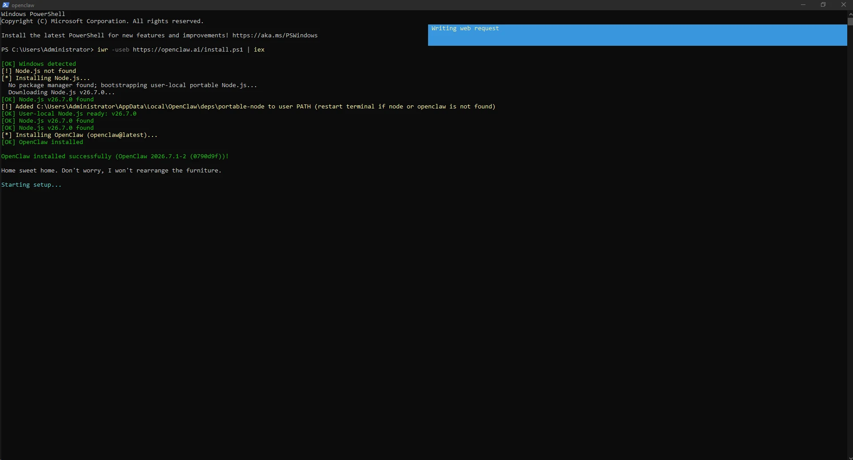The width and height of the screenshot is (853, 460).
Task: Restore down the openclaw window
Action: coord(823,5)
